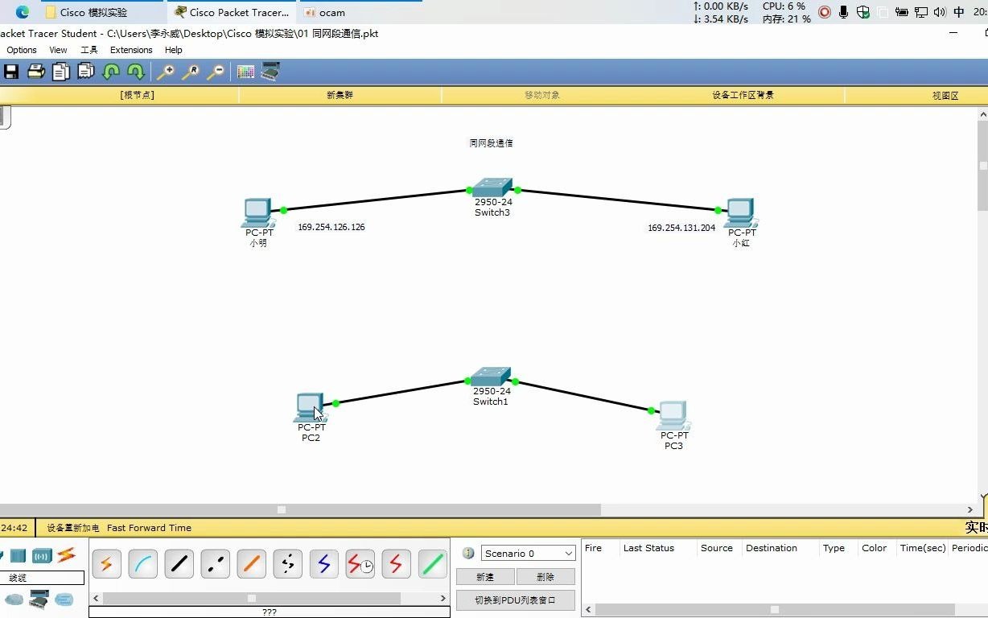The height and width of the screenshot is (618, 988).
Task: Click the 新建 scenario button
Action: [x=485, y=576]
